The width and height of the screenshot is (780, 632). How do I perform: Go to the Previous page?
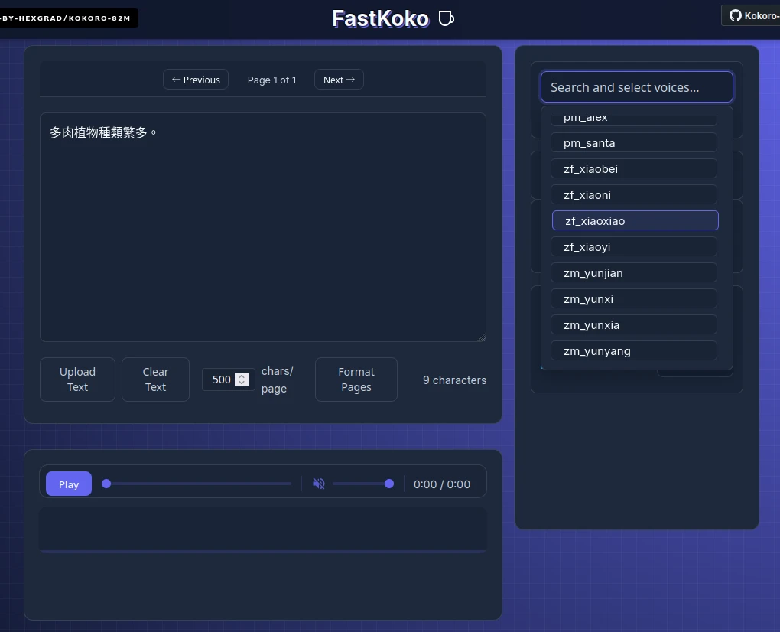tap(196, 80)
